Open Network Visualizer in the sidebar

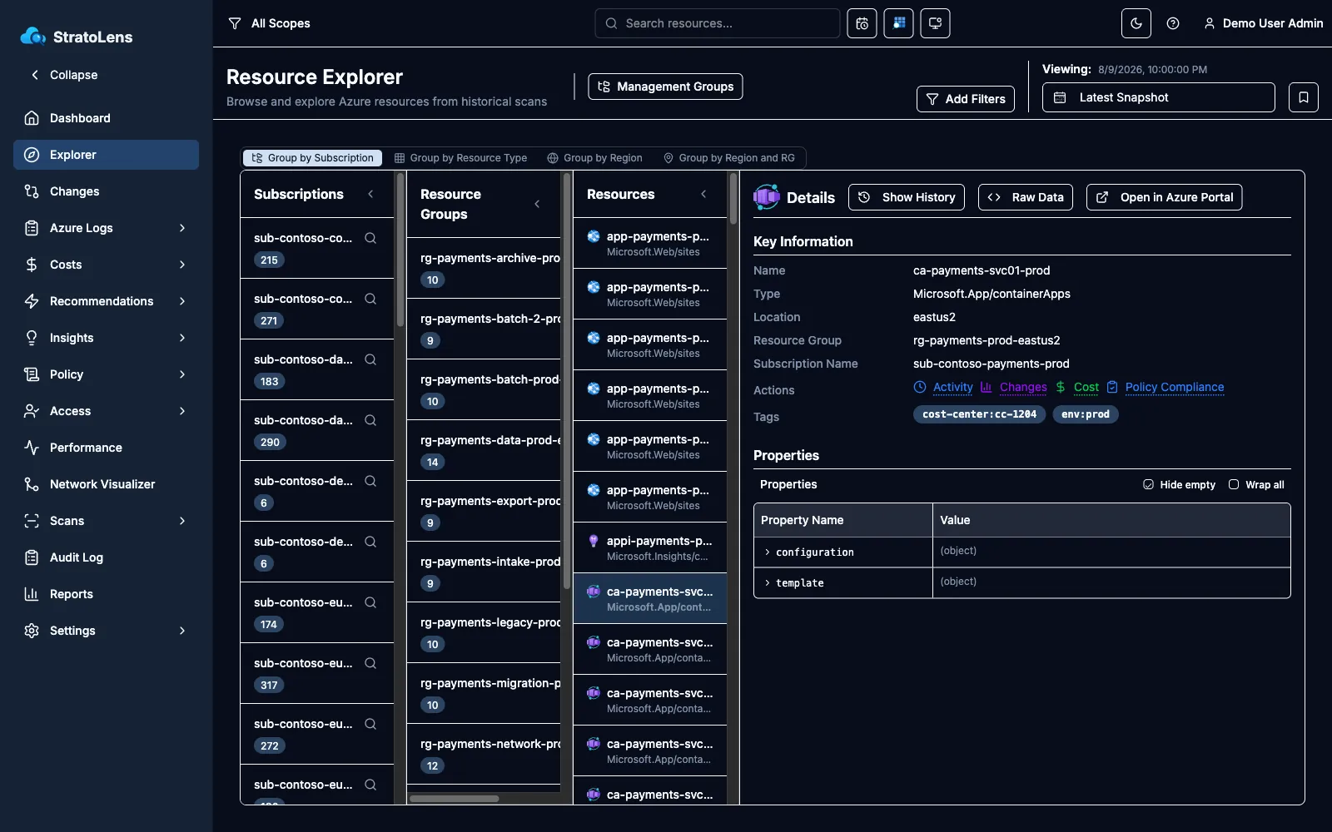[x=106, y=484]
